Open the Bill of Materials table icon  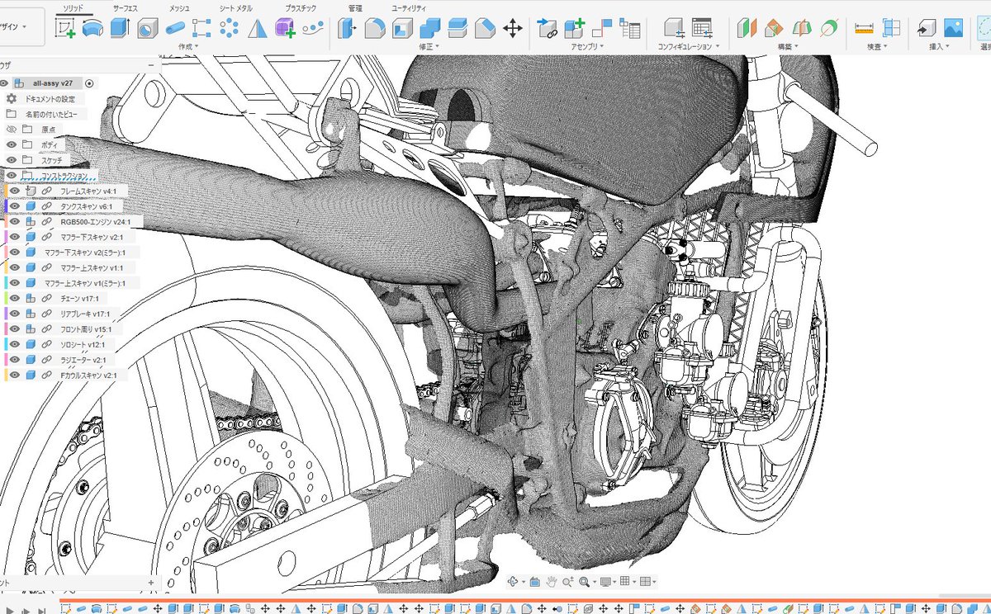point(630,30)
